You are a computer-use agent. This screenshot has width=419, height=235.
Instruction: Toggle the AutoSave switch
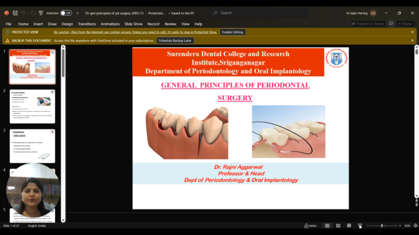point(66,13)
